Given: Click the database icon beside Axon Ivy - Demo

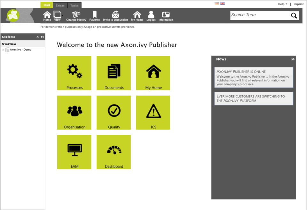Looking at the screenshot, I should [x=7, y=50].
